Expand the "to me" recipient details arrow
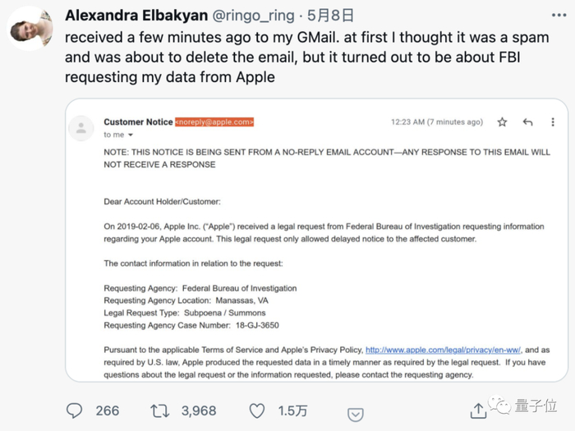The width and height of the screenshot is (575, 431). [x=130, y=135]
